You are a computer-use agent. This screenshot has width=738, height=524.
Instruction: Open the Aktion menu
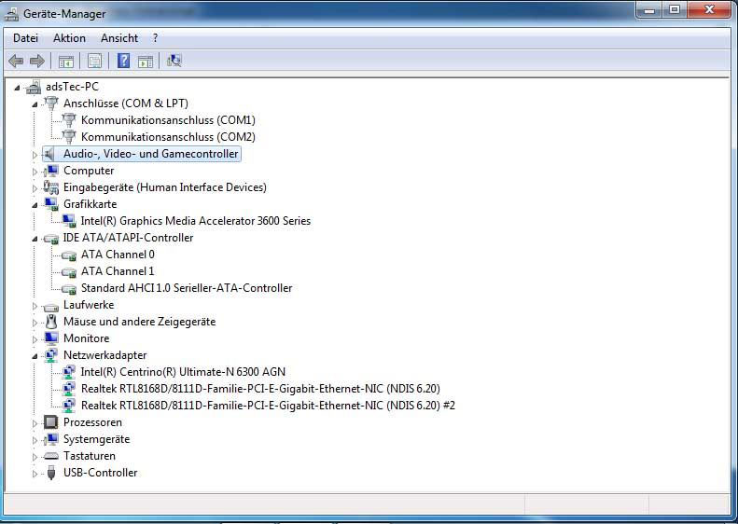tap(69, 38)
